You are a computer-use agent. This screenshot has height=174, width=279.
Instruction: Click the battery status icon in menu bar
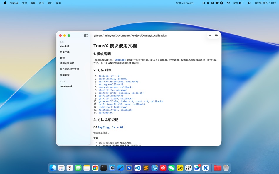pos(241,3)
